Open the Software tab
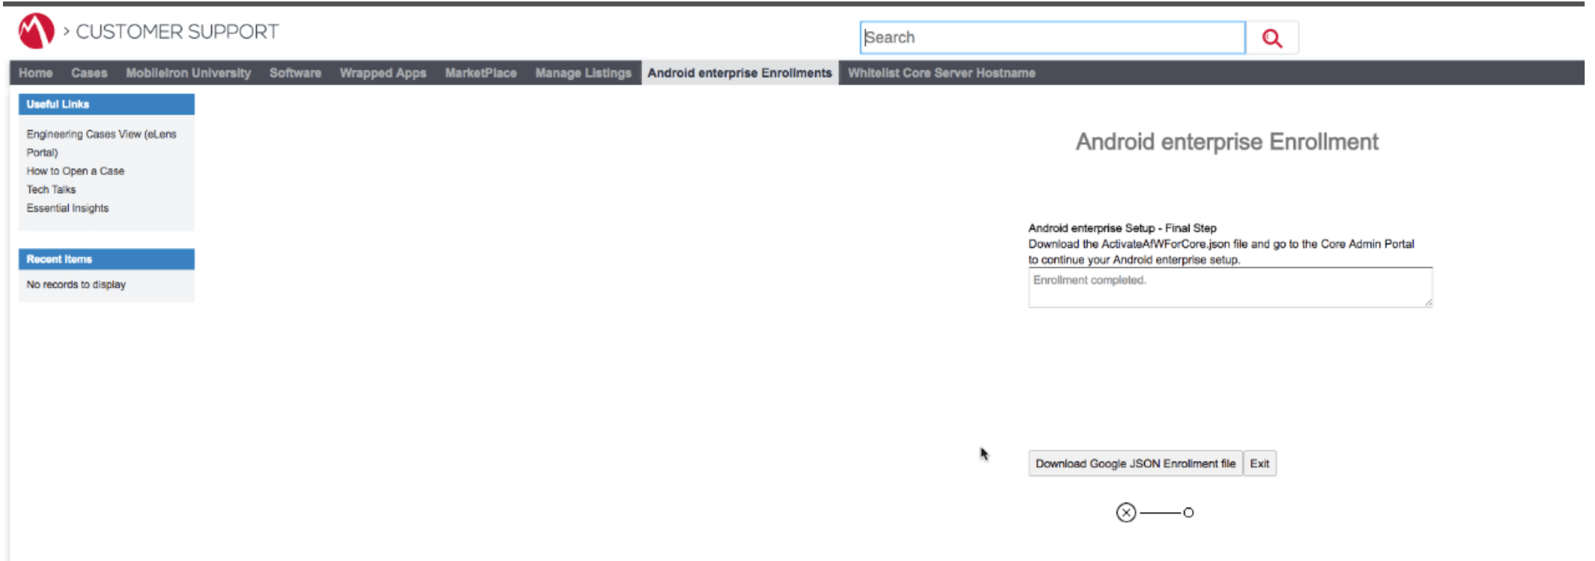 [x=295, y=73]
